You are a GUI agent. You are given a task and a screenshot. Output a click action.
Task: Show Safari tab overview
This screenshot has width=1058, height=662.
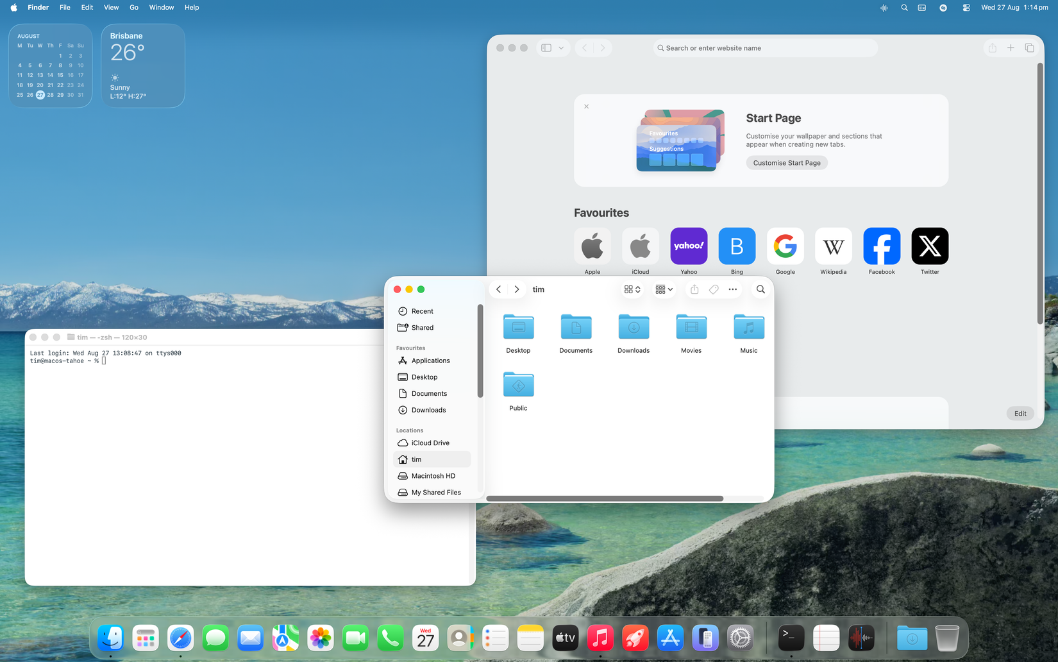click(x=1030, y=47)
